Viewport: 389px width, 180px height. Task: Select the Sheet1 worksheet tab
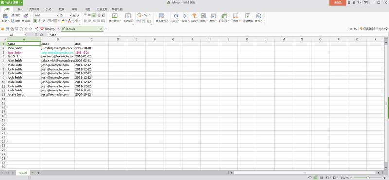pos(23,173)
